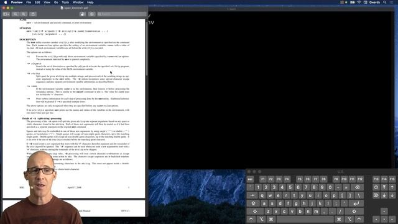
Task: Open the sidebar view dropdown in Preview
Action: 6,14
